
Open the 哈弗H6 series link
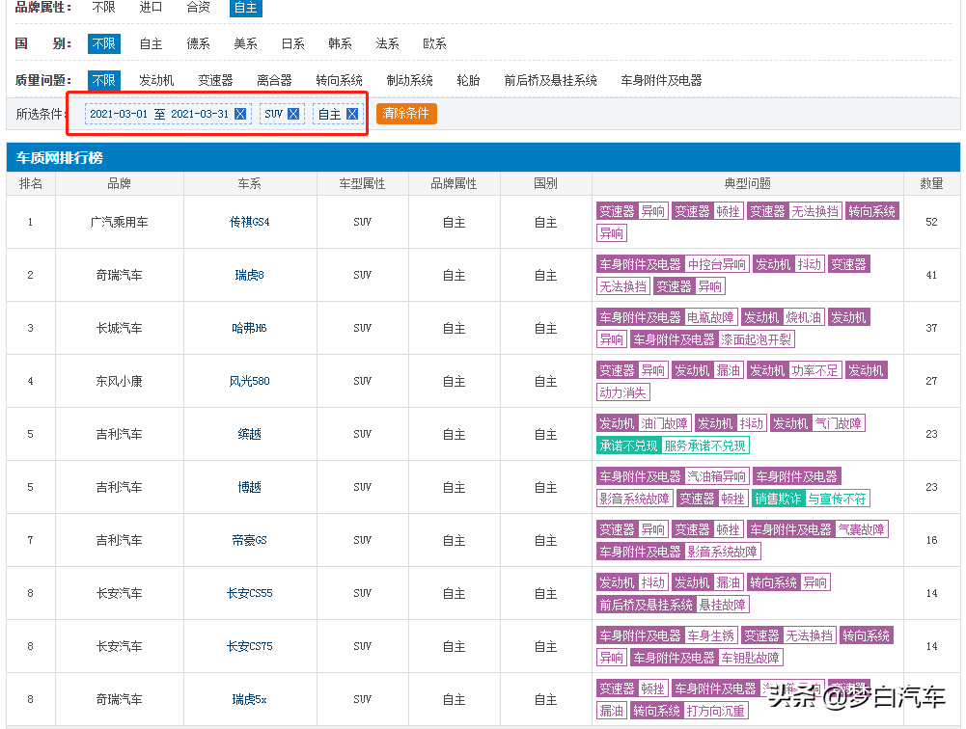click(250, 328)
